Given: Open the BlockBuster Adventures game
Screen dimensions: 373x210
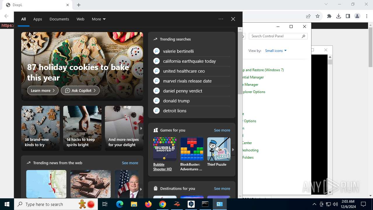Looking at the screenshot, I should coord(192,154).
